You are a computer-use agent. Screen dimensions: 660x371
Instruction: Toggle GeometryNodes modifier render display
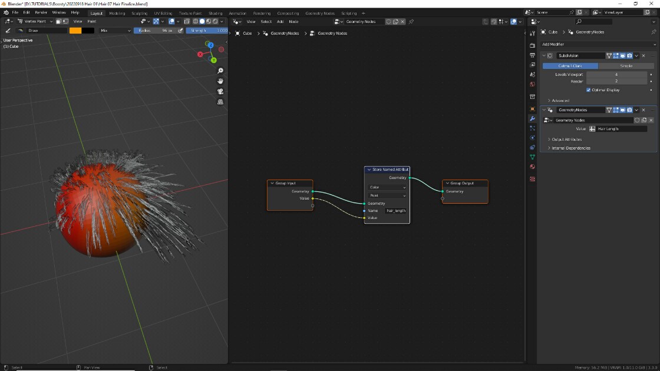[x=629, y=110]
